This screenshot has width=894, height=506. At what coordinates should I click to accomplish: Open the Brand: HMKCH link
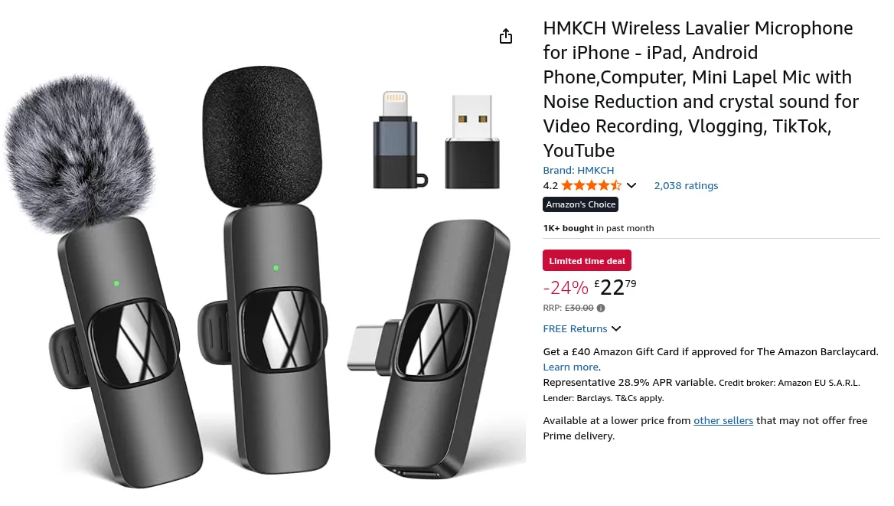[x=578, y=170]
